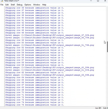108x109 pixels.
Task: Maximize the IDLE Shell window
Action: coord(98,1)
